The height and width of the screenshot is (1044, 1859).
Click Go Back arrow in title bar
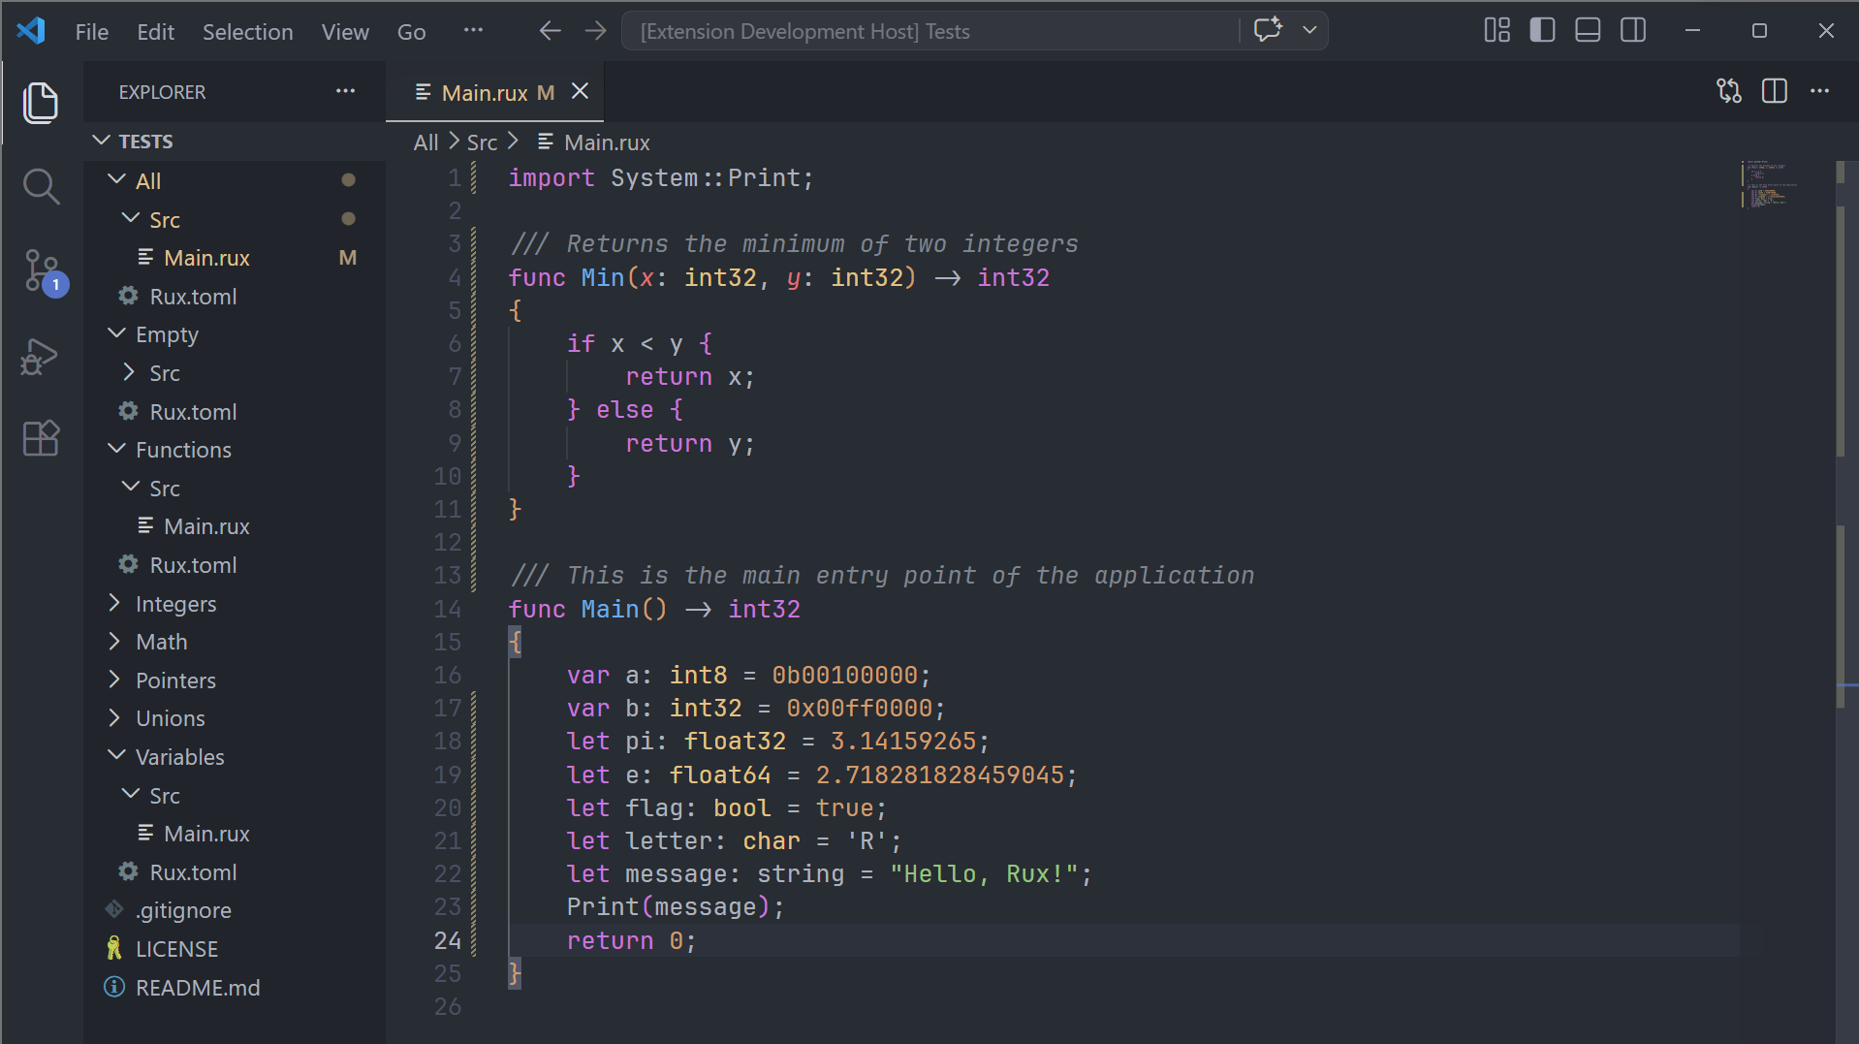pos(550,30)
